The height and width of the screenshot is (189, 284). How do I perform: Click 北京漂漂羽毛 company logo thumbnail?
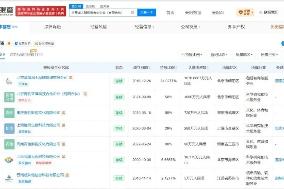click(x=9, y=81)
